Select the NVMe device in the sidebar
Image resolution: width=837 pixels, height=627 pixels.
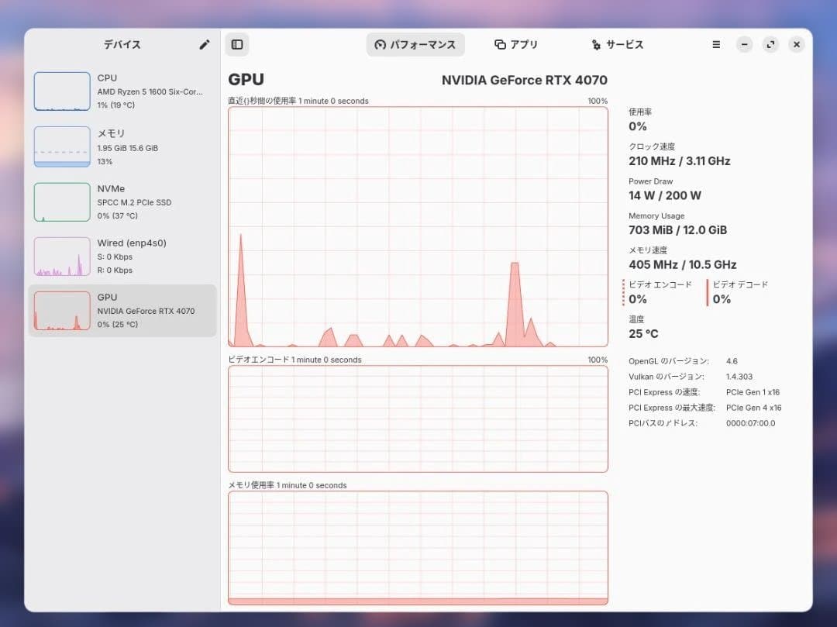(122, 202)
